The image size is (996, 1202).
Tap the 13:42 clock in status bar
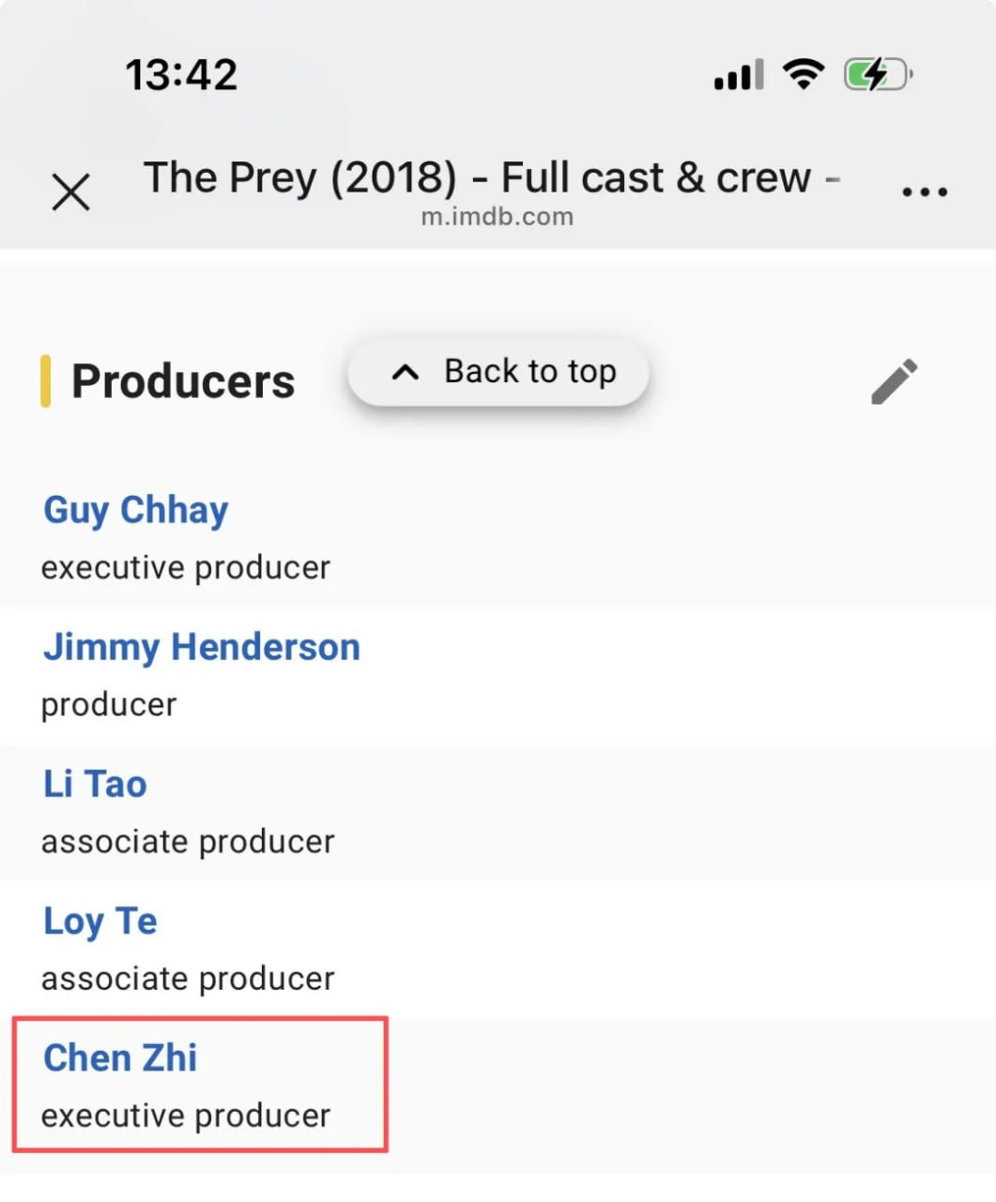pos(181,75)
